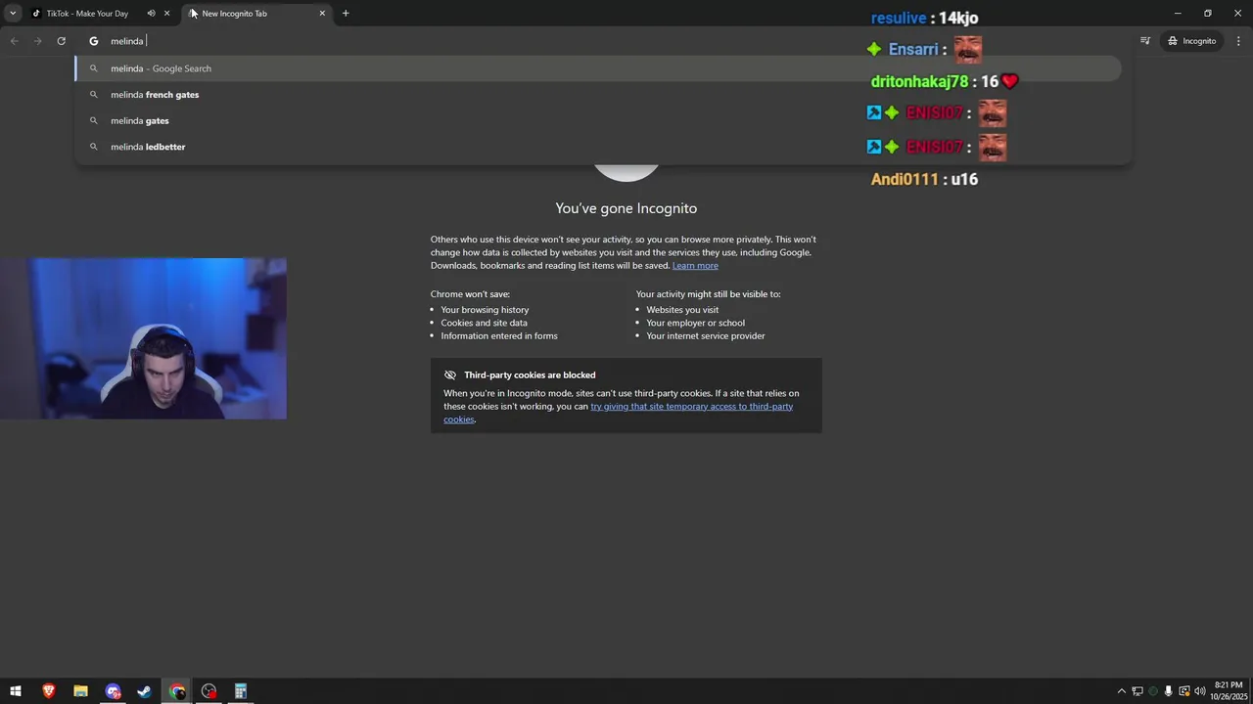Go back with the back arrow
The height and width of the screenshot is (704, 1253).
pyautogui.click(x=14, y=41)
